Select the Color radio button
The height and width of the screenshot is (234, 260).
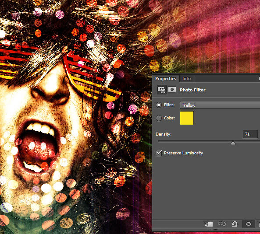[x=159, y=118]
